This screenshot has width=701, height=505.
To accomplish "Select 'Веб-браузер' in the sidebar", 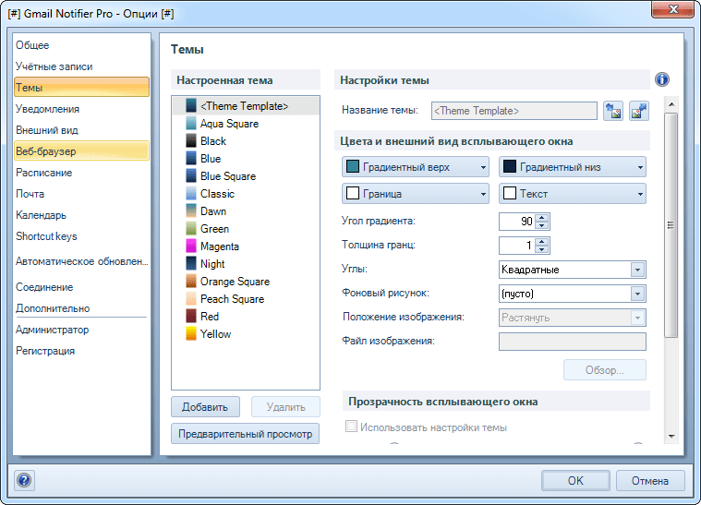I will pyautogui.click(x=82, y=151).
